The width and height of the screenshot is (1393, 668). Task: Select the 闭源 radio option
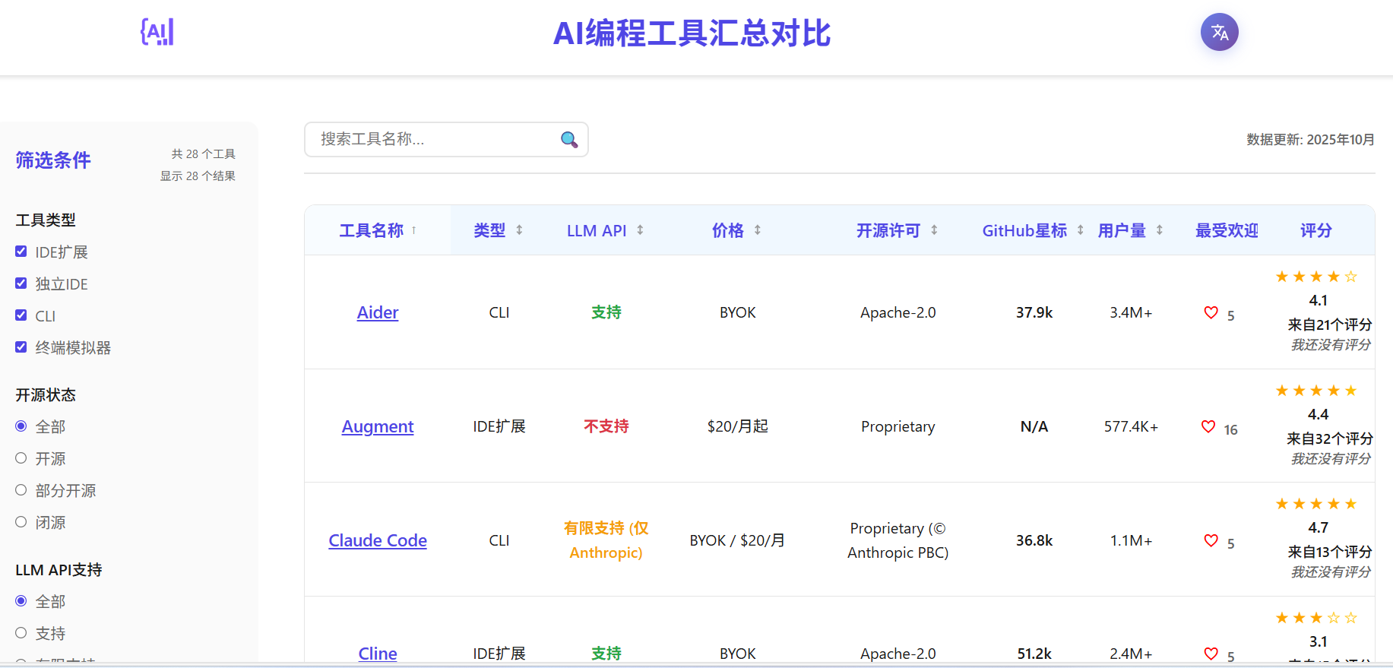point(21,522)
